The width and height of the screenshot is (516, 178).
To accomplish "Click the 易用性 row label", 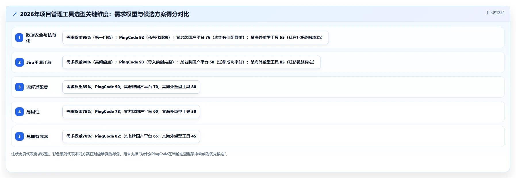I will (33, 112).
